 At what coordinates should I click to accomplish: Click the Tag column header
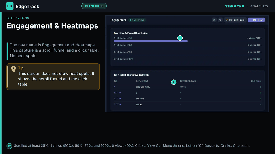click(x=115, y=81)
